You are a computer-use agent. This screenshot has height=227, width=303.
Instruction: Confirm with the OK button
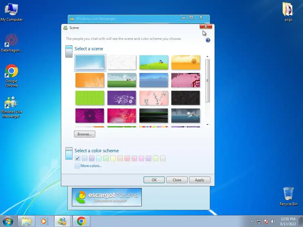154,180
